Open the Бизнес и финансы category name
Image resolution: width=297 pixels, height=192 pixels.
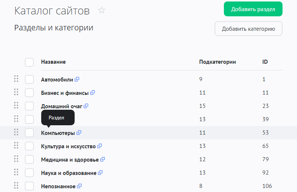(65, 93)
